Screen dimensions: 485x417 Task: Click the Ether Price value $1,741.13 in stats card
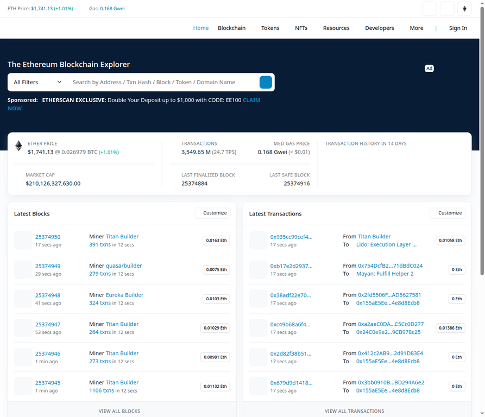coord(41,152)
